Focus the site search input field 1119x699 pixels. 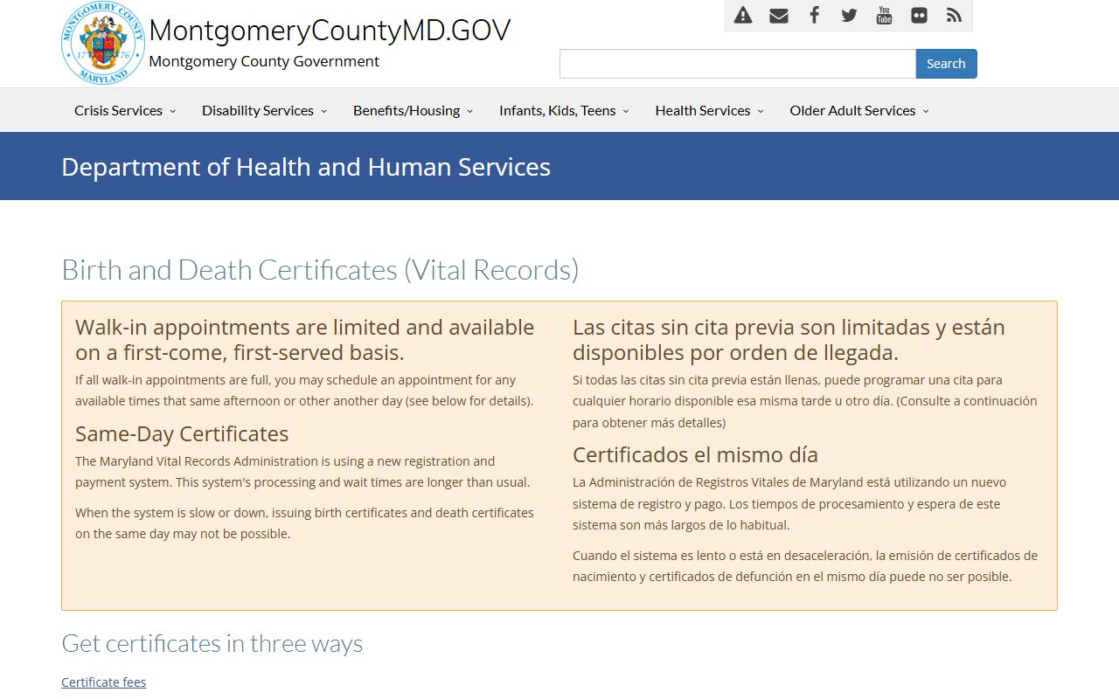click(738, 64)
